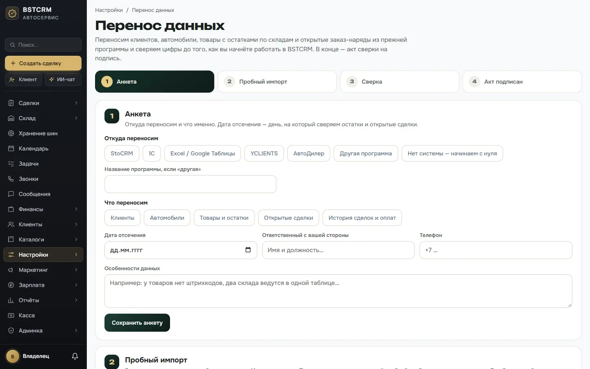Click the Хранение шин tire icon
This screenshot has height=369, width=590.
(11, 133)
